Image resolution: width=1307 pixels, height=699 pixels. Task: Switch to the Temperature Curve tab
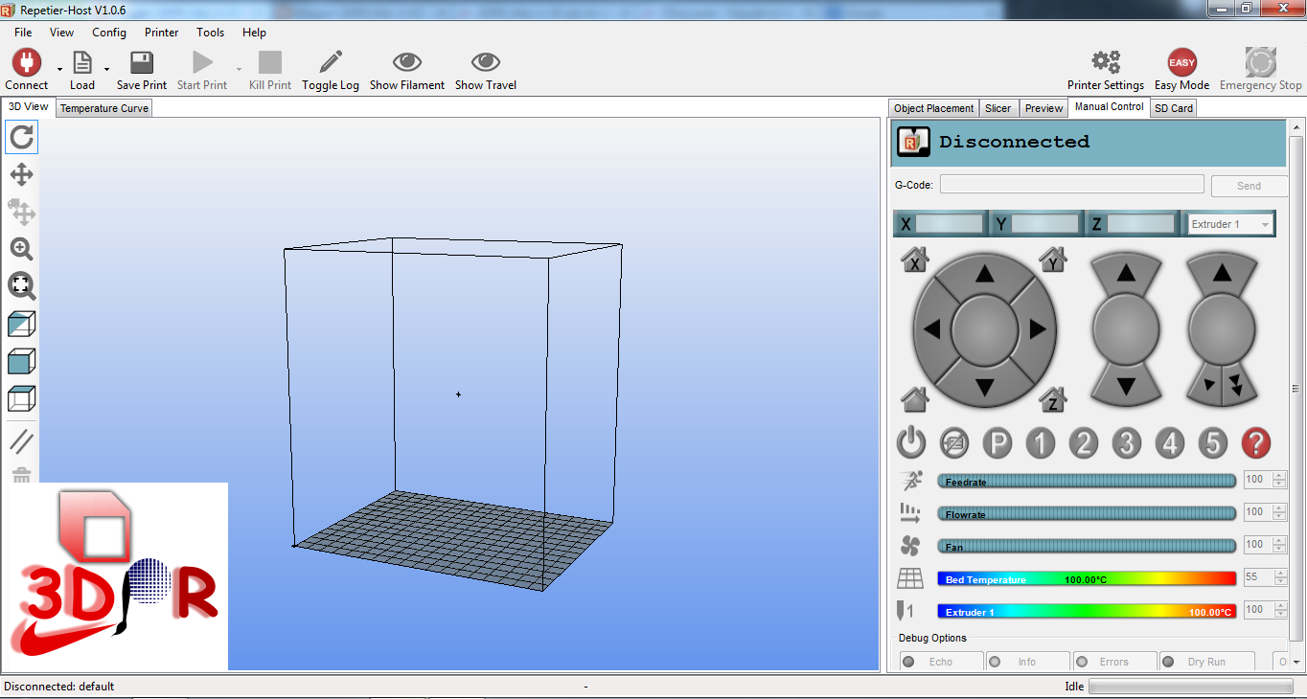[103, 107]
